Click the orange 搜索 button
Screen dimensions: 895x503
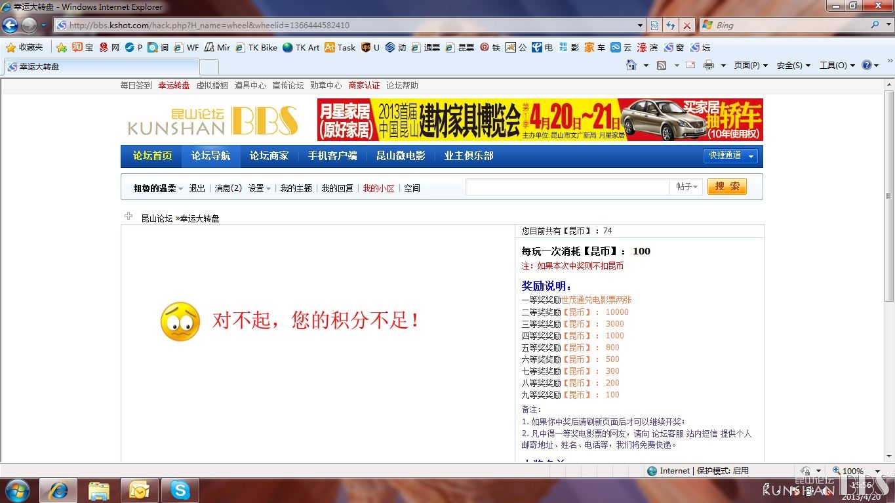click(x=726, y=187)
